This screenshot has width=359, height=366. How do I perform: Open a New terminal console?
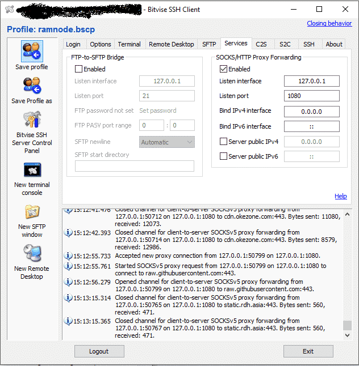pyautogui.click(x=32, y=170)
